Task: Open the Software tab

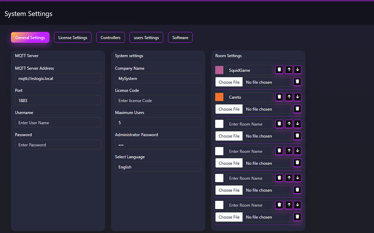Action: click(180, 37)
